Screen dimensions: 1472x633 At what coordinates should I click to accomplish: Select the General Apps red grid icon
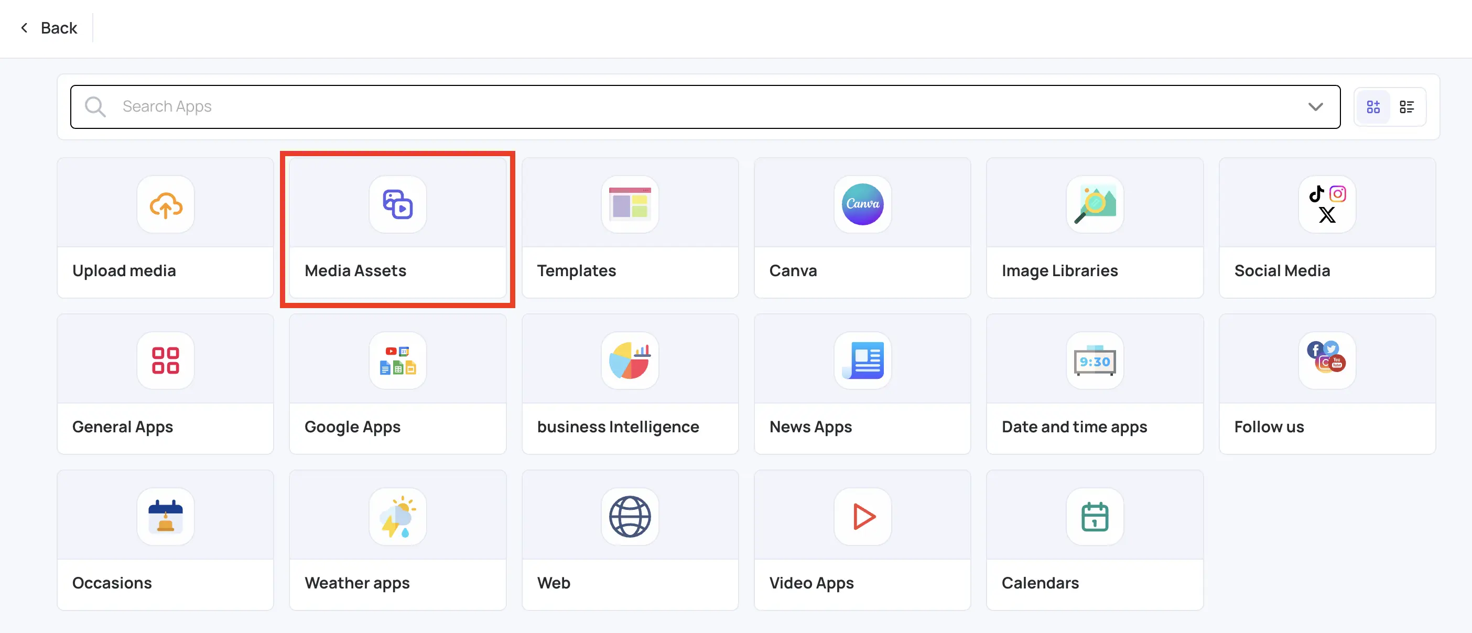(166, 361)
